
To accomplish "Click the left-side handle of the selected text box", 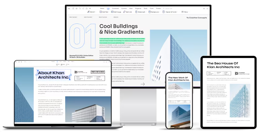I will 37,75.
